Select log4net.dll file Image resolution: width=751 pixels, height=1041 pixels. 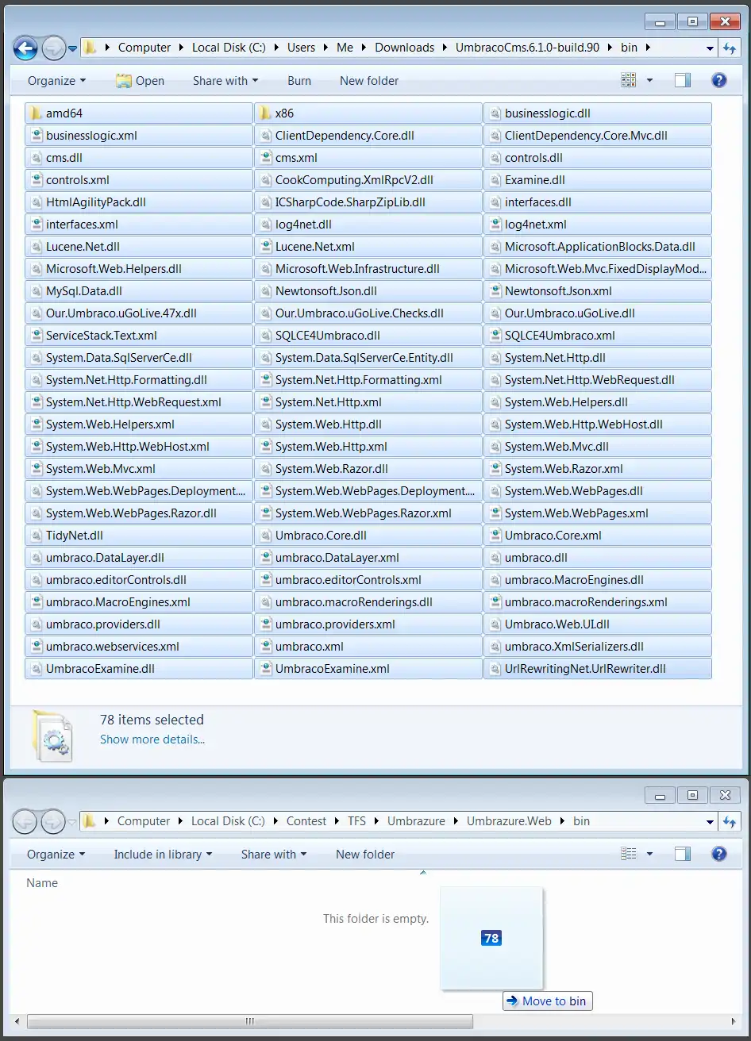pos(368,225)
